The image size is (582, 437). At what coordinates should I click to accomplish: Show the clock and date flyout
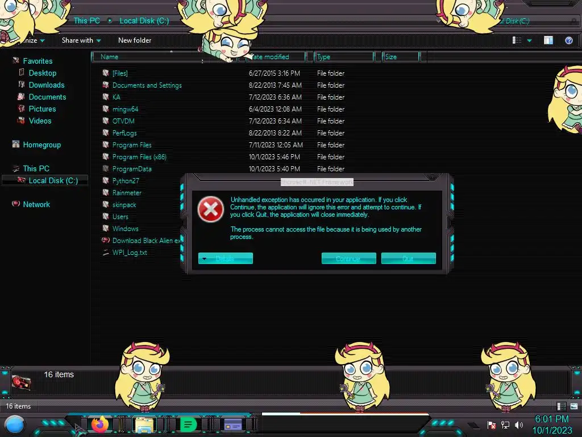(x=552, y=424)
